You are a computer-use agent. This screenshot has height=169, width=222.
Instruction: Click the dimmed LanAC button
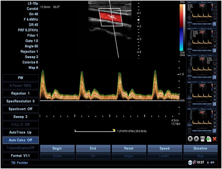(165, 156)
